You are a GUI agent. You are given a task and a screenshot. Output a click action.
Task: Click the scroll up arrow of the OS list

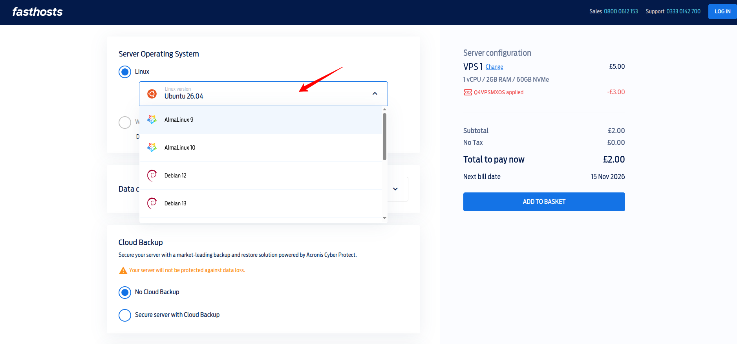coord(384,110)
